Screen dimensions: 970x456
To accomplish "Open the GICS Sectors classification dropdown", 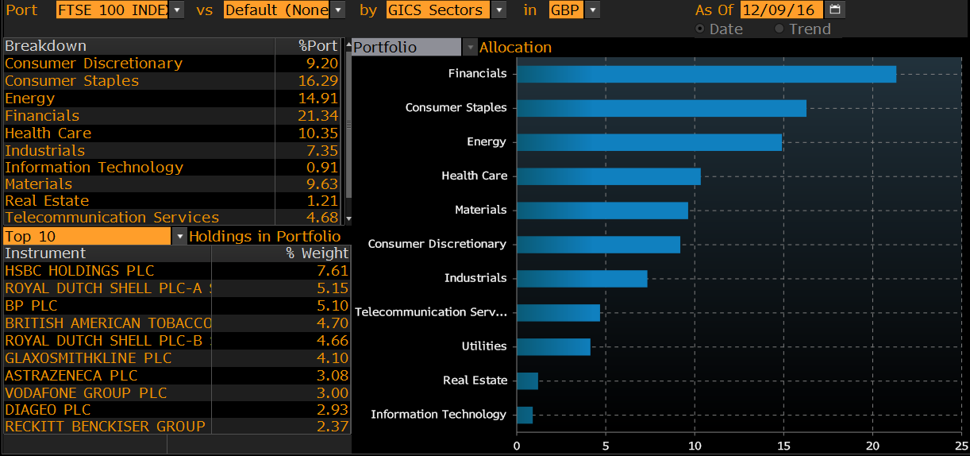I will click(498, 10).
